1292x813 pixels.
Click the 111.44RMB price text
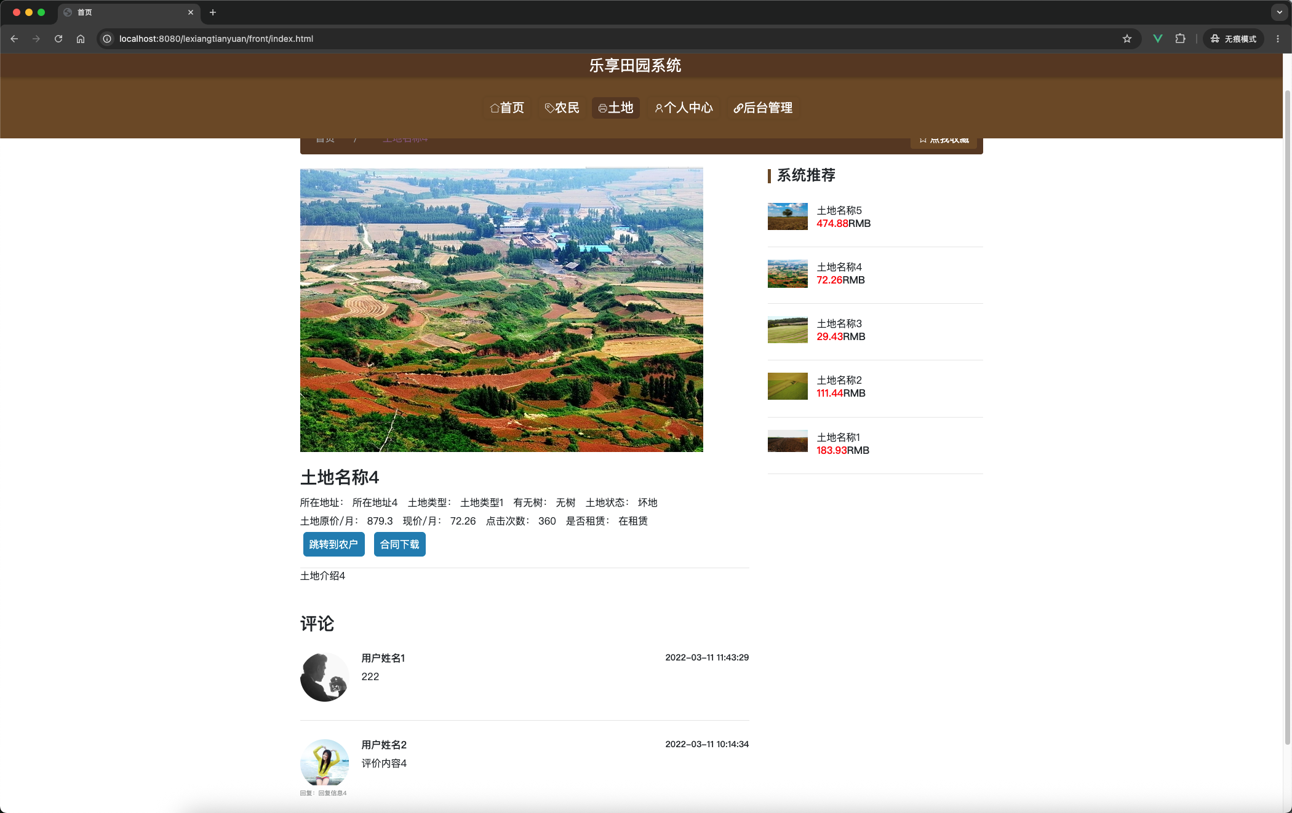[x=841, y=393]
